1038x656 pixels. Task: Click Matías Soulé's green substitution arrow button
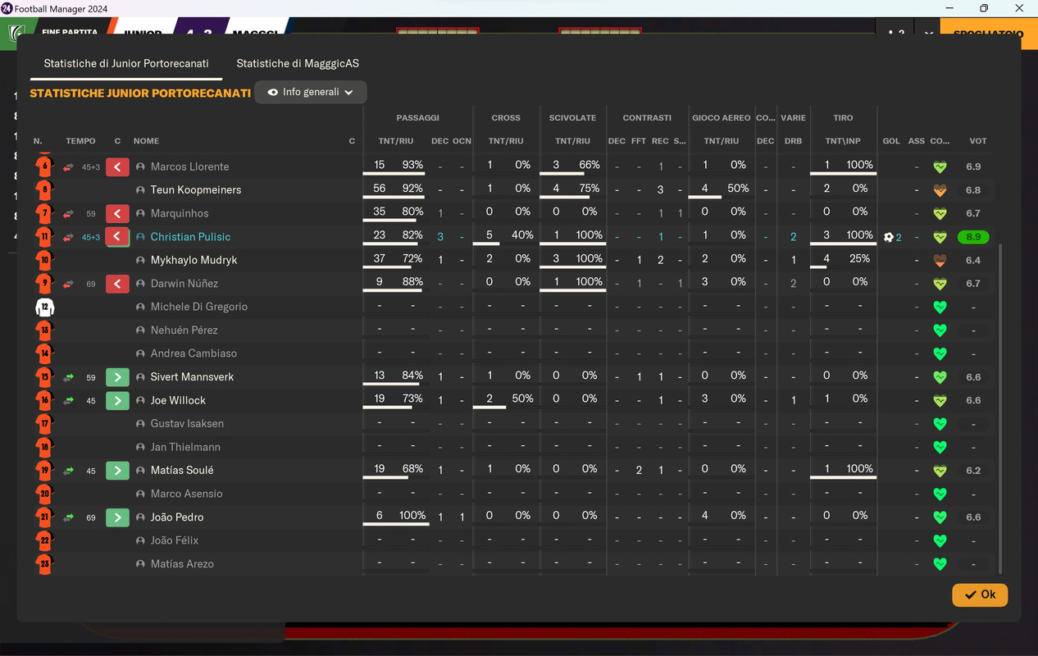pos(117,471)
